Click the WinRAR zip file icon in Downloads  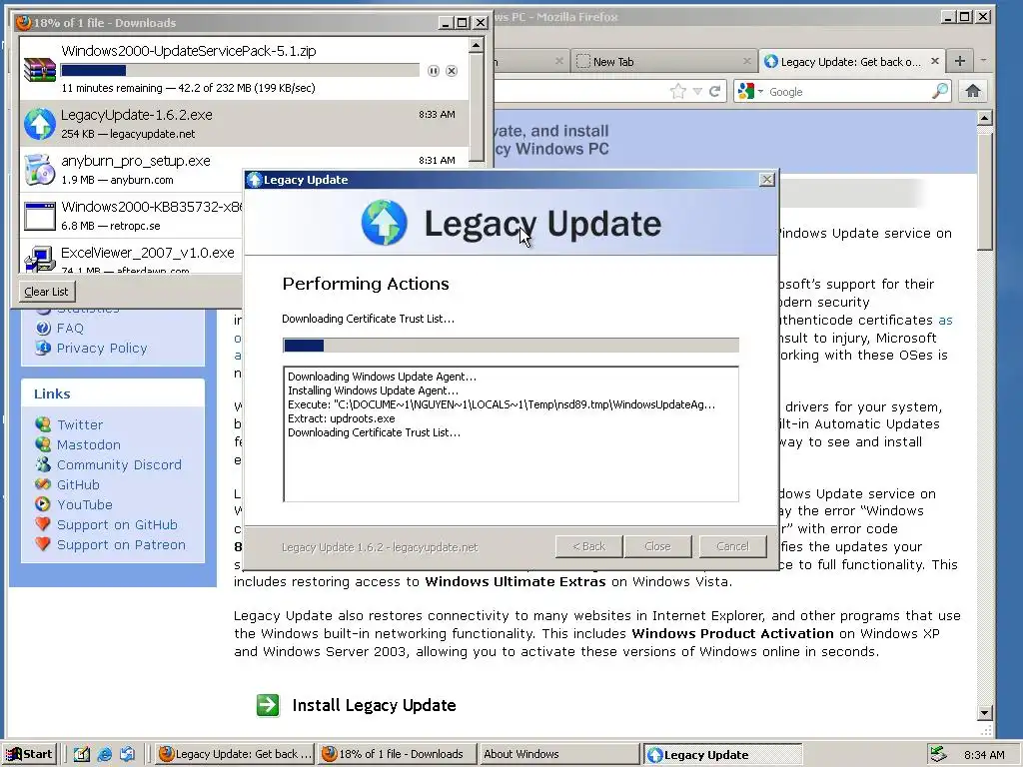click(x=40, y=69)
